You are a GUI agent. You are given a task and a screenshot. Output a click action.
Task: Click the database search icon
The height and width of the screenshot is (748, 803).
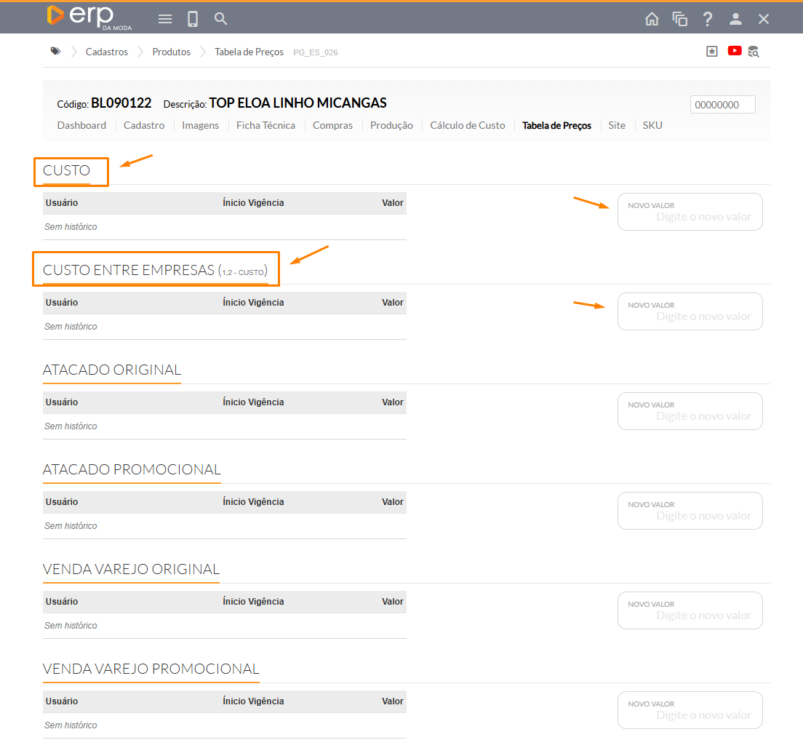(x=754, y=52)
